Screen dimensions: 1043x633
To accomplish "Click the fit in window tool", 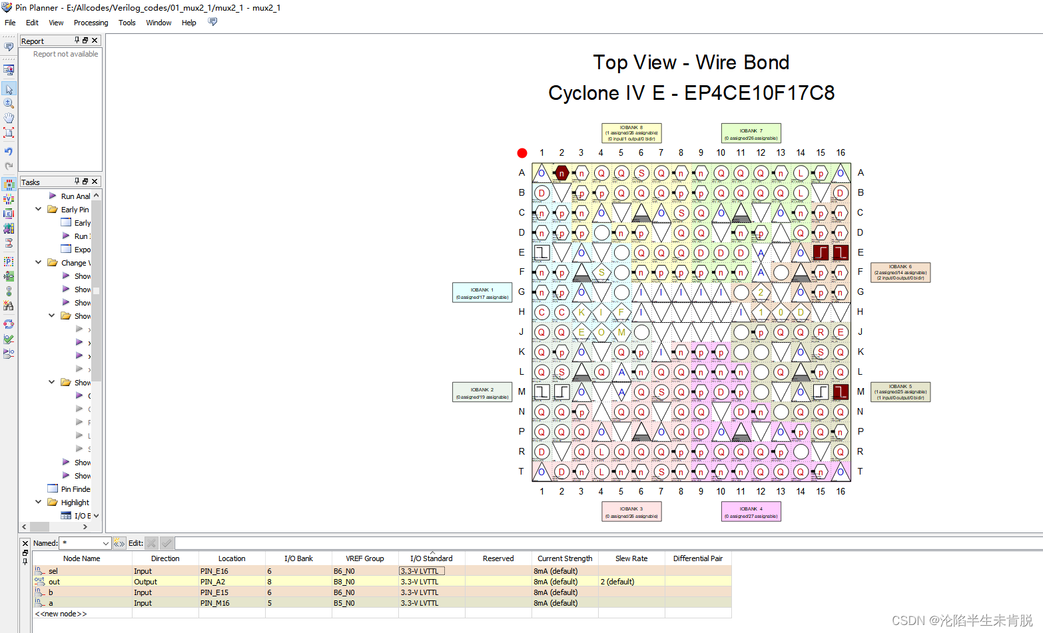I will point(9,132).
